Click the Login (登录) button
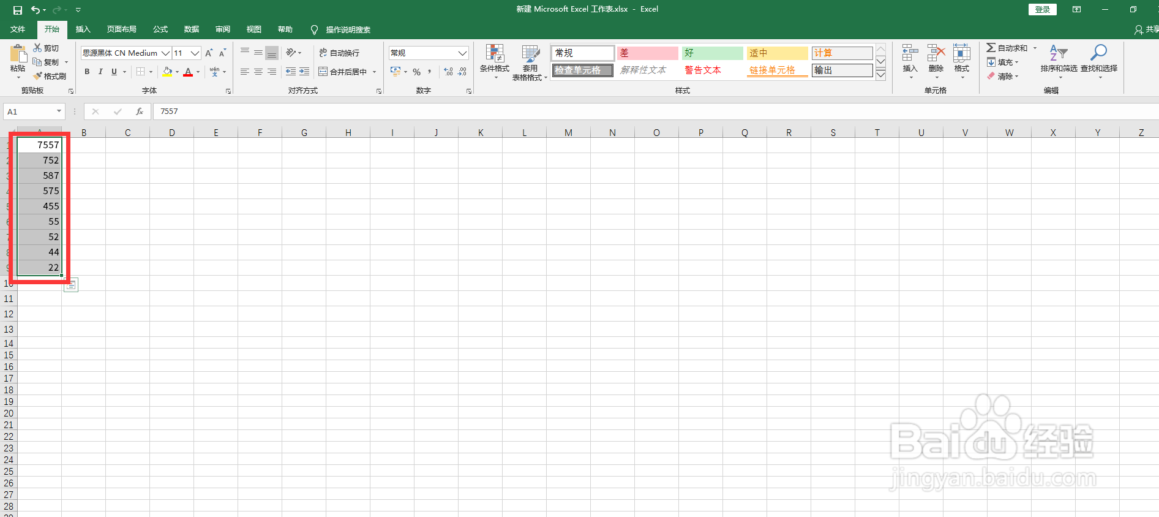 (x=1043, y=9)
